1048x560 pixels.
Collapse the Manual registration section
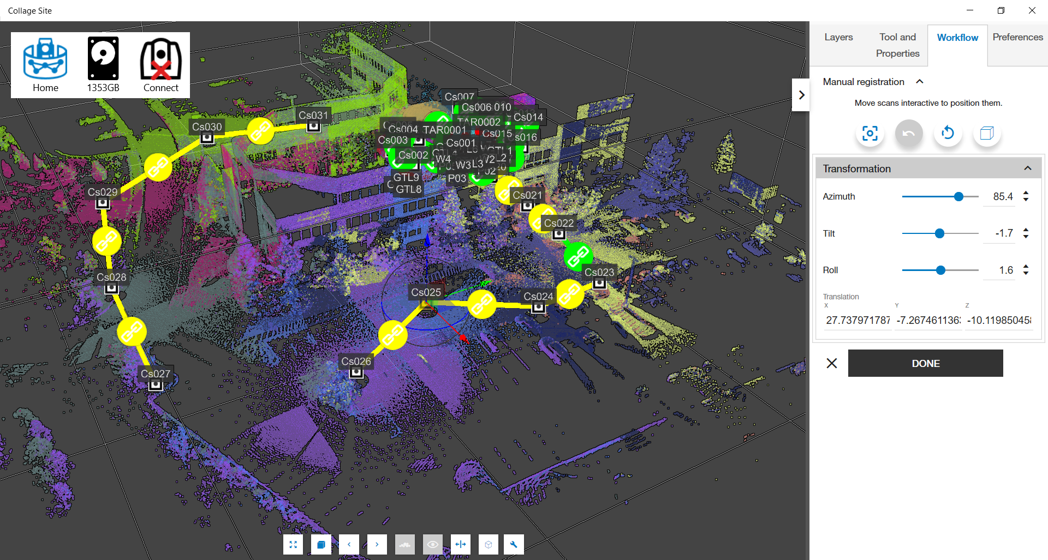click(920, 82)
